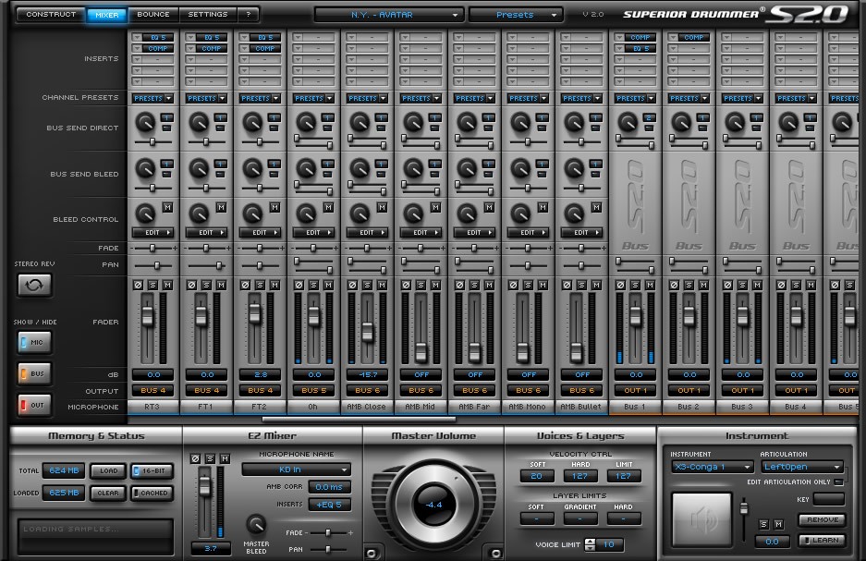The width and height of the screenshot is (866, 561).
Task: Mute the AMB Far channel
Action: (489, 285)
